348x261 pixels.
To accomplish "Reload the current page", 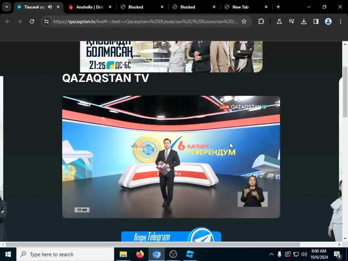I will [32, 21].
